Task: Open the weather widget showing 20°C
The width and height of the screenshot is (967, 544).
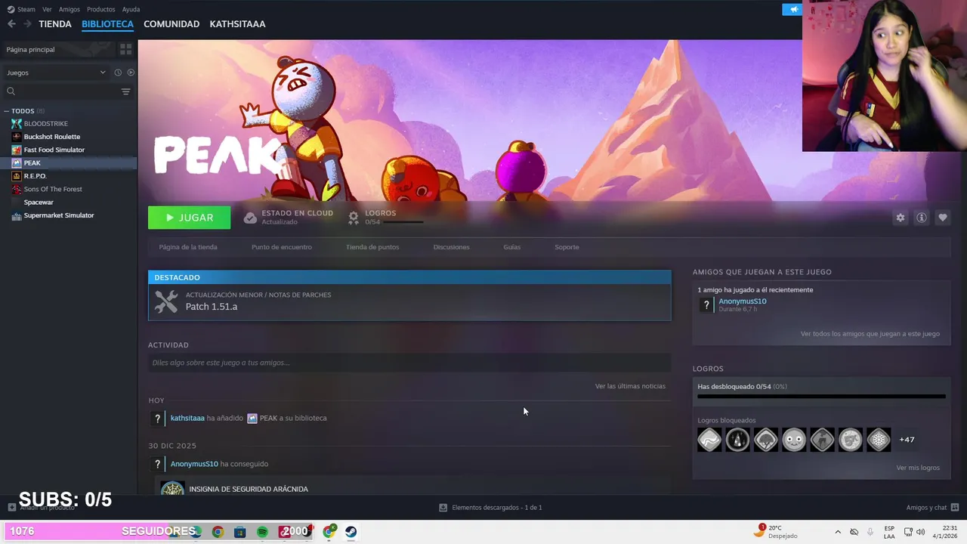Action: pyautogui.click(x=776, y=532)
